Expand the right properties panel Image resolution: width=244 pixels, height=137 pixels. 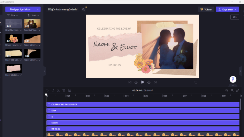pos(240,71)
